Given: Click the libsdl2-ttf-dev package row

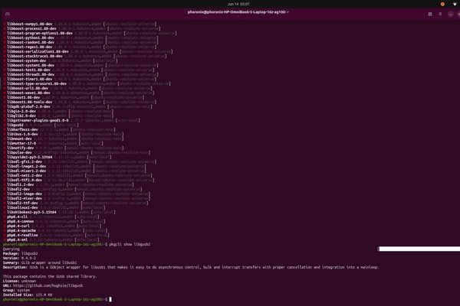Looking at the screenshot, I should pyautogui.click(x=77, y=203).
